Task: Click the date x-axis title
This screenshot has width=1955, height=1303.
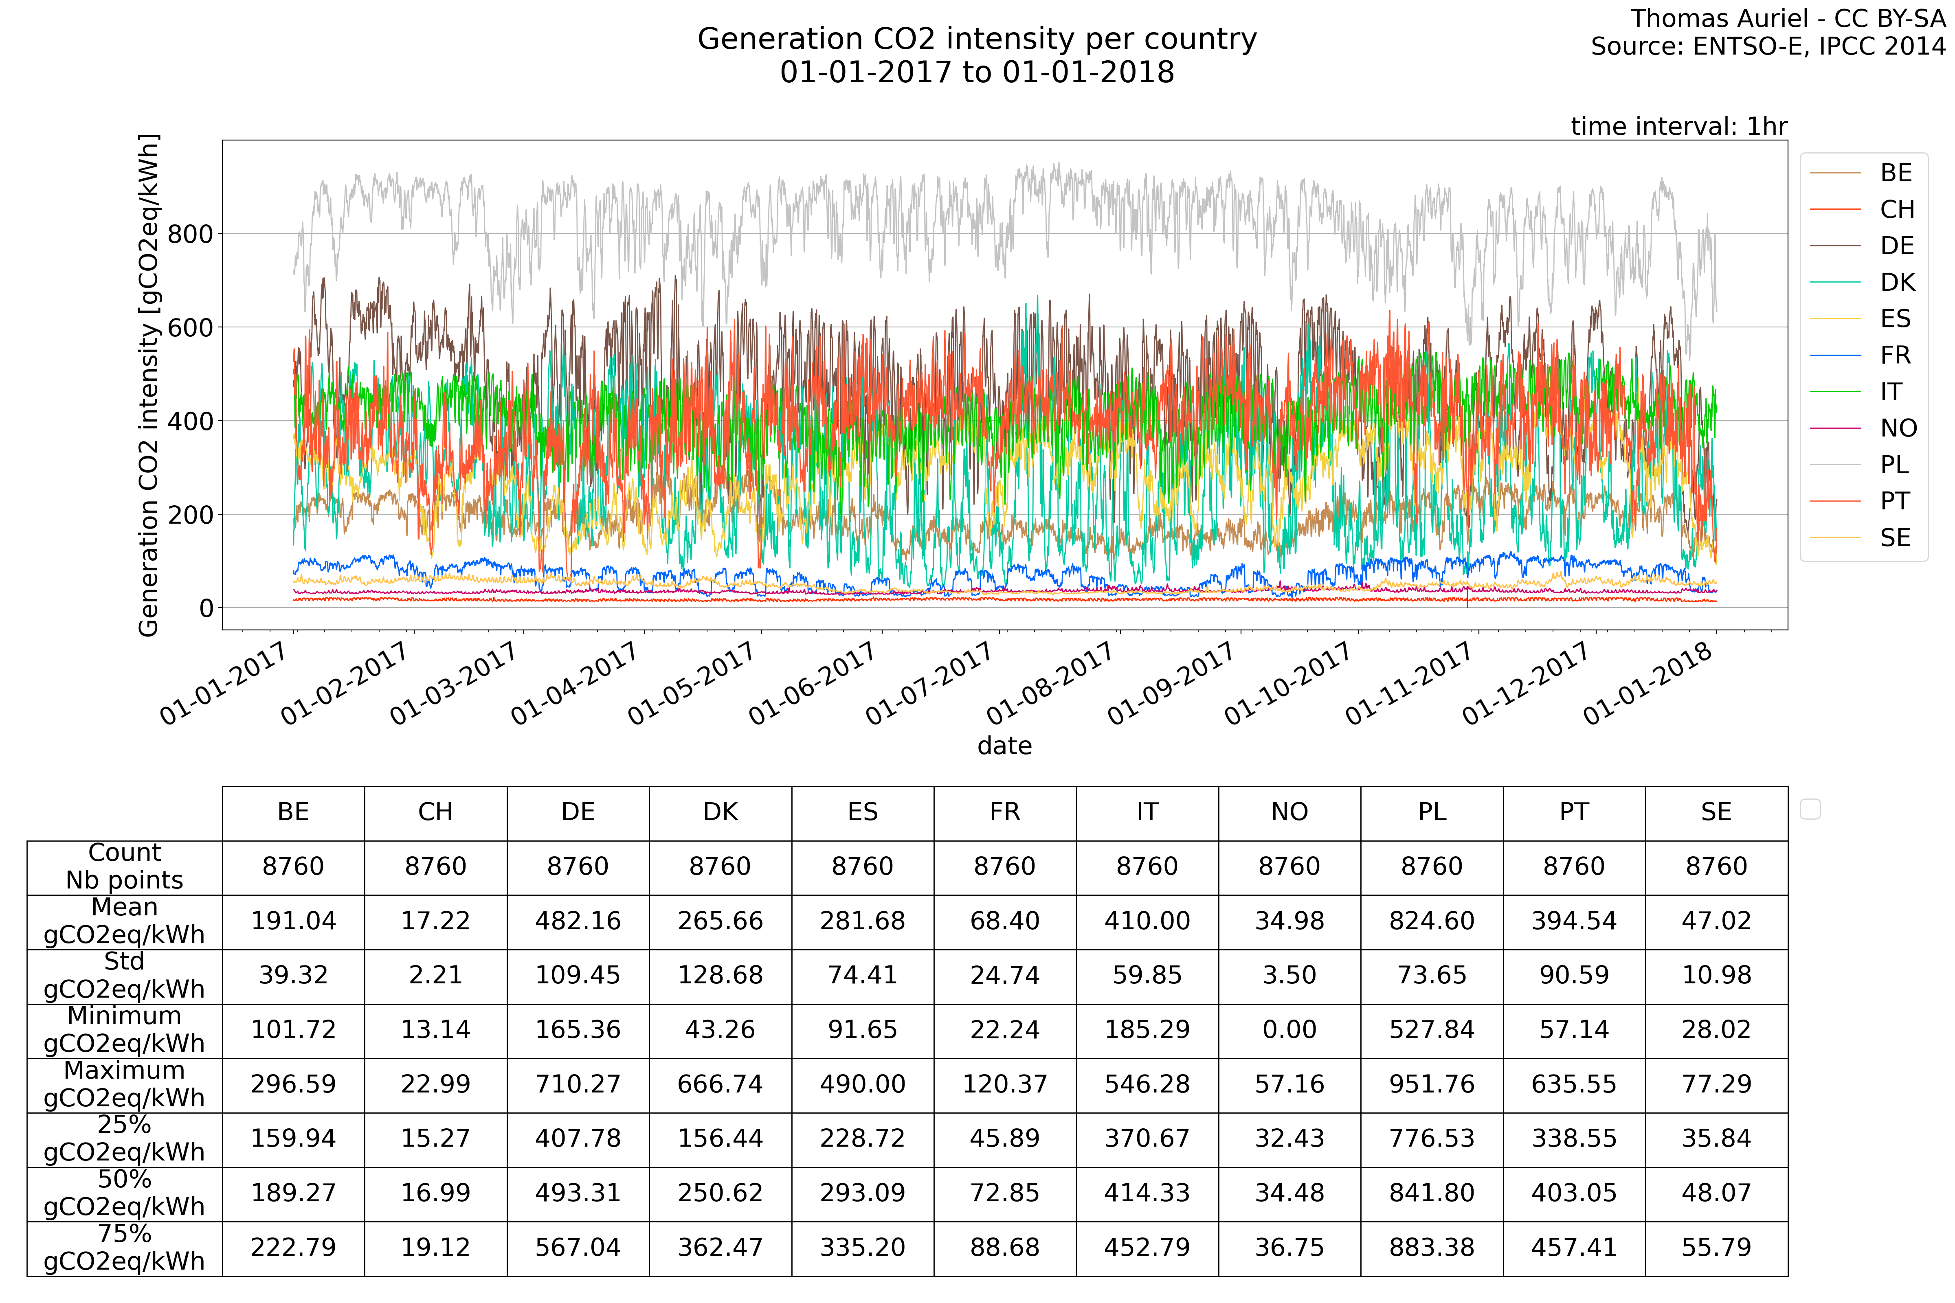Action: pos(1004,746)
